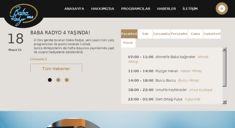Select the second slider dot

[x=58, y=80]
